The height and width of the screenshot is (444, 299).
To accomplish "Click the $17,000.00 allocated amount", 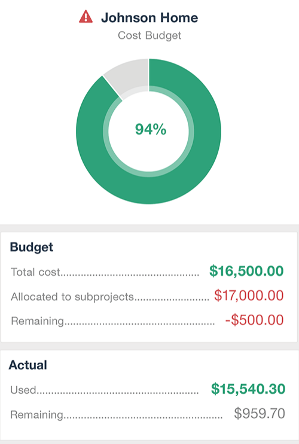I will (x=249, y=296).
